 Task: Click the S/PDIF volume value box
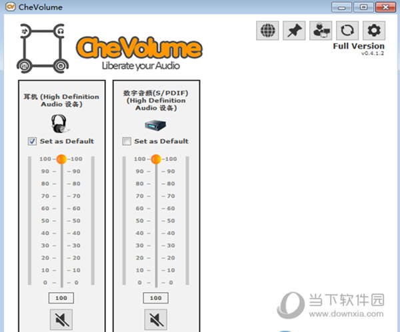(x=155, y=298)
